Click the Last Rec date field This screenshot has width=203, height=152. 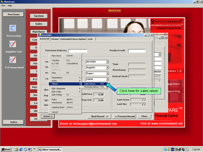pos(138,104)
